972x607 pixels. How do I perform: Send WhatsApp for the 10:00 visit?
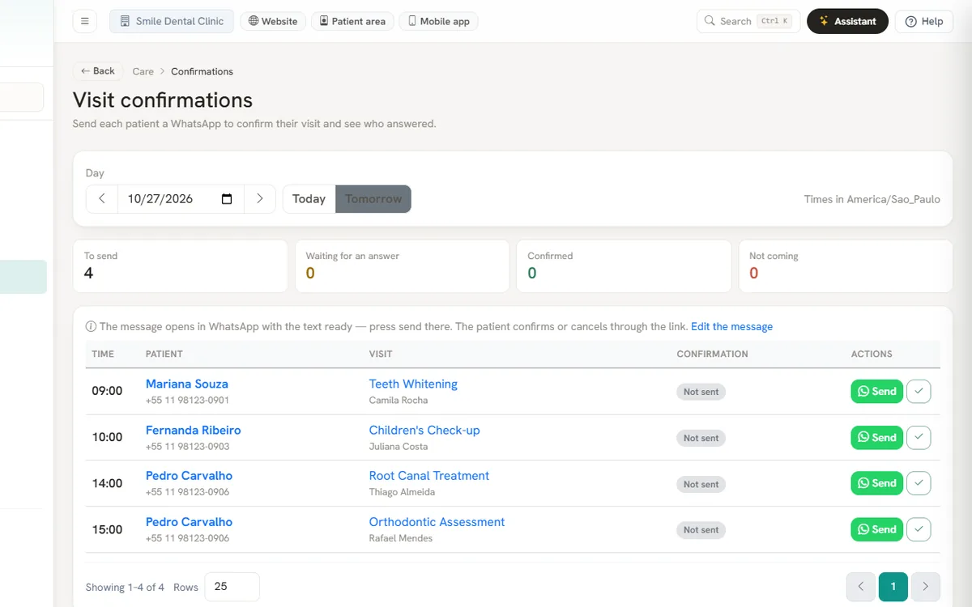(x=876, y=438)
